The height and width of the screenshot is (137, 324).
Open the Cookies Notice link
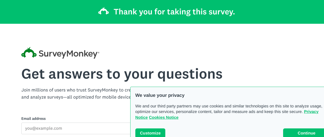point(164,117)
